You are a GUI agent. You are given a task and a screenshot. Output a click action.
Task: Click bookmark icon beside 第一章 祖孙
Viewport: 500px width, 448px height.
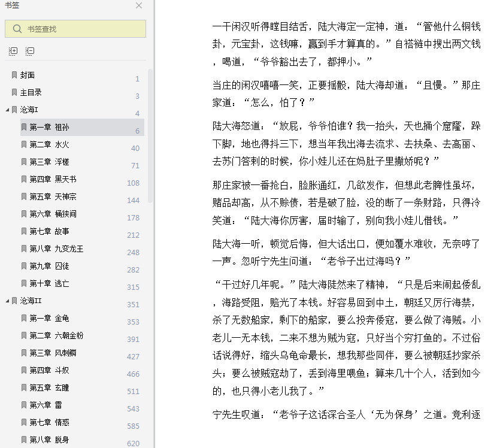pyautogui.click(x=24, y=127)
